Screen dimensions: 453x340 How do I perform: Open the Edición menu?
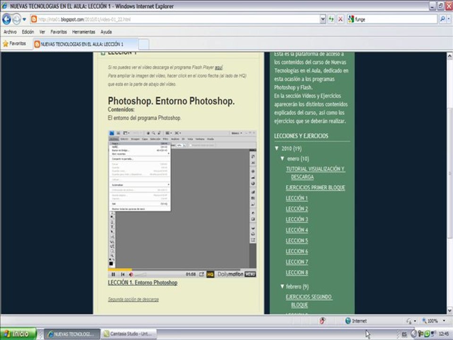(28, 32)
